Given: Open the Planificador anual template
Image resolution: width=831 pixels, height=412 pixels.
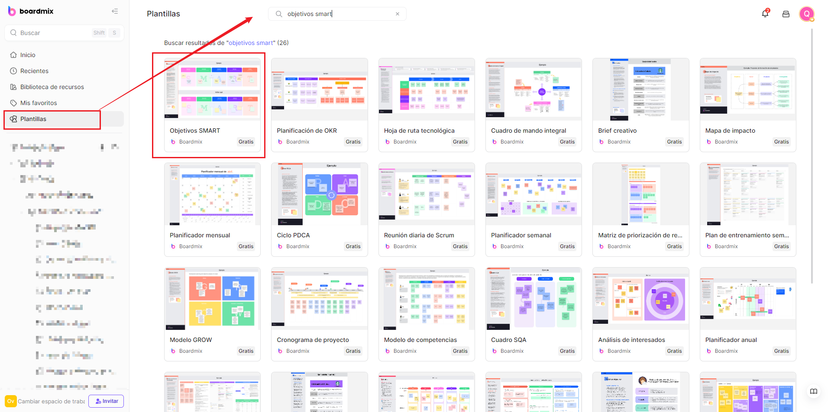Looking at the screenshot, I should coord(748,314).
